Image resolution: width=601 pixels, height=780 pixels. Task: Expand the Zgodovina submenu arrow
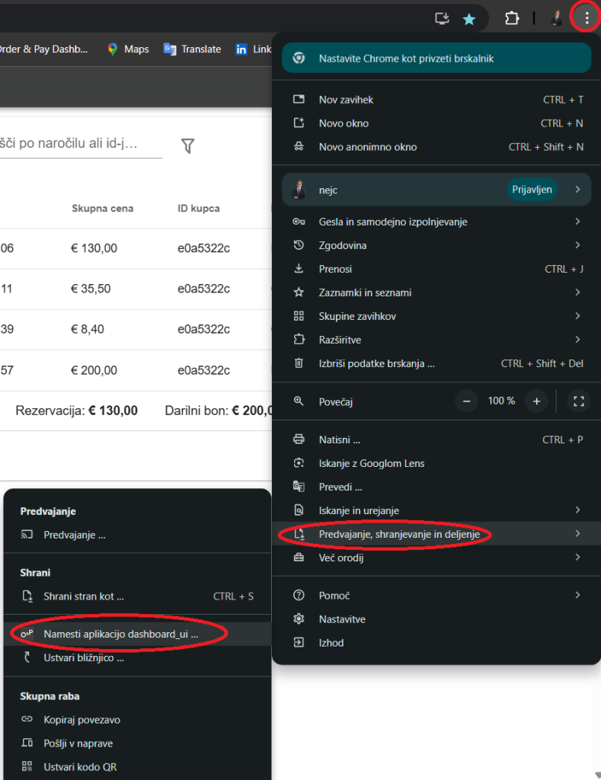[577, 245]
